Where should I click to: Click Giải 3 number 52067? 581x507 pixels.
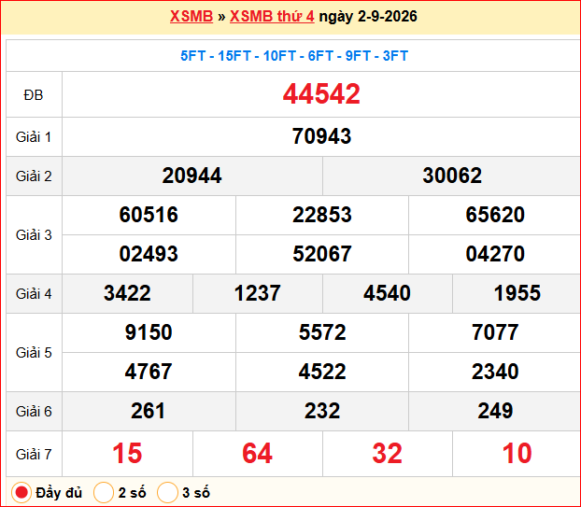pyautogui.click(x=322, y=254)
